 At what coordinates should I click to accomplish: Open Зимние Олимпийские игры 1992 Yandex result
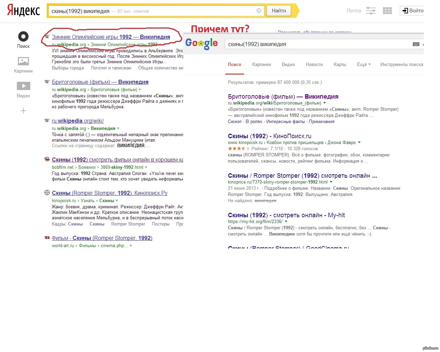(x=111, y=37)
